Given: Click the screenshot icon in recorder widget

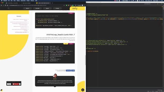Looking at the screenshot, I should tap(10, 84).
